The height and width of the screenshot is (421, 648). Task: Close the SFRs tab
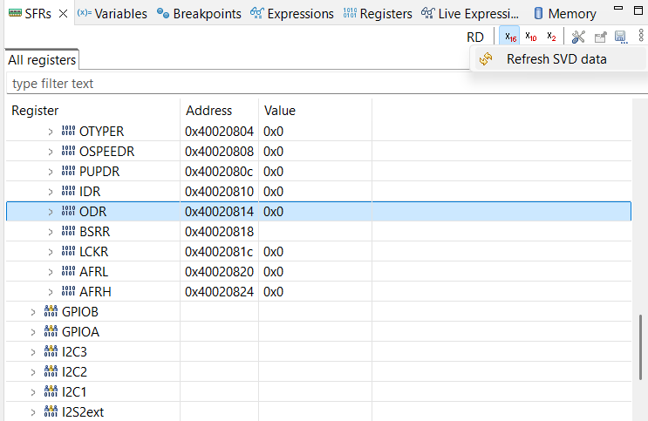[x=63, y=14]
